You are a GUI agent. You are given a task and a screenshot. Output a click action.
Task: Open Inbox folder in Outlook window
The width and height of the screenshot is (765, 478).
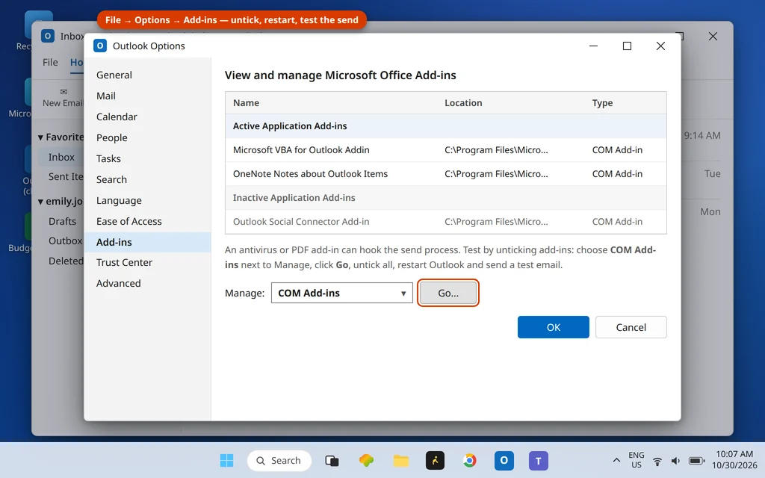click(61, 157)
